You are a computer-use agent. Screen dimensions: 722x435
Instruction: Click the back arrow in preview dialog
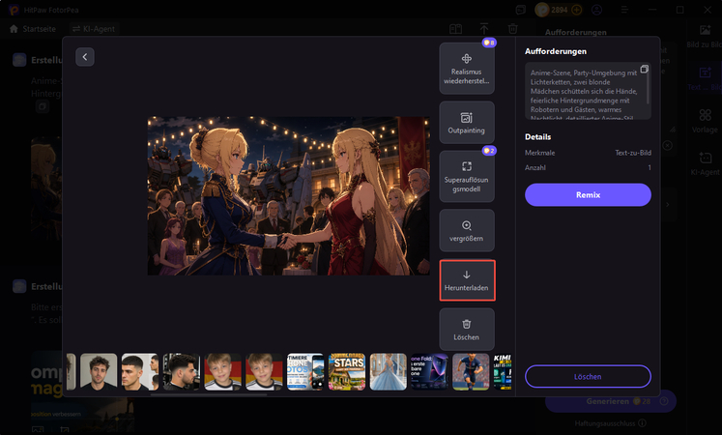click(x=85, y=57)
